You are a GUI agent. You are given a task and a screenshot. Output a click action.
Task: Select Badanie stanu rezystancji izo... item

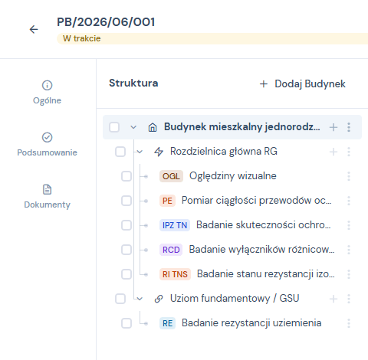[x=232, y=274]
